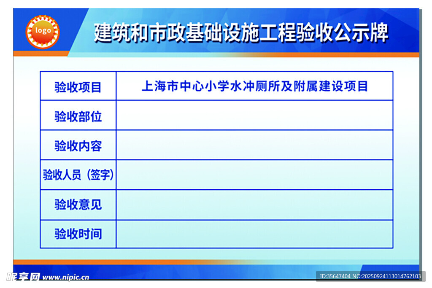
Task: Click the ID and NO number text
Action: (x=370, y=277)
